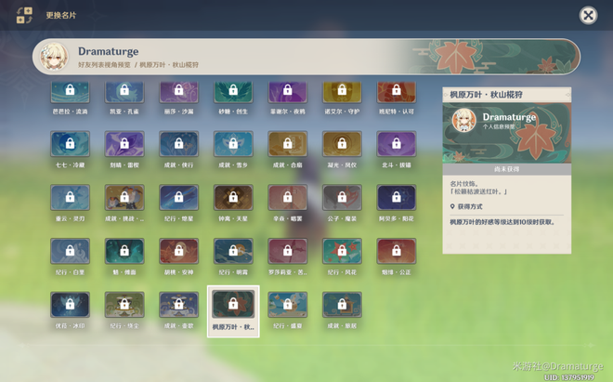Click the 获得方式 heading
This screenshot has width=613, height=382.
pos(470,206)
